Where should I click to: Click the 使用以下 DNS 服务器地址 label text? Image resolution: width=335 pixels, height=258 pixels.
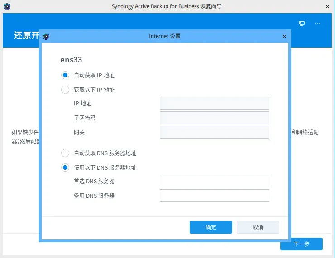click(x=105, y=167)
